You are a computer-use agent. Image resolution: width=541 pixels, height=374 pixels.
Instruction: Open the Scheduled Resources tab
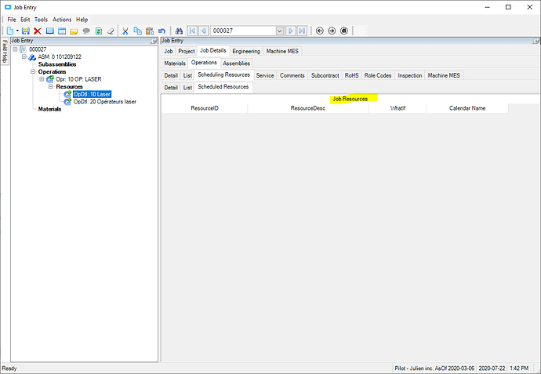click(223, 86)
